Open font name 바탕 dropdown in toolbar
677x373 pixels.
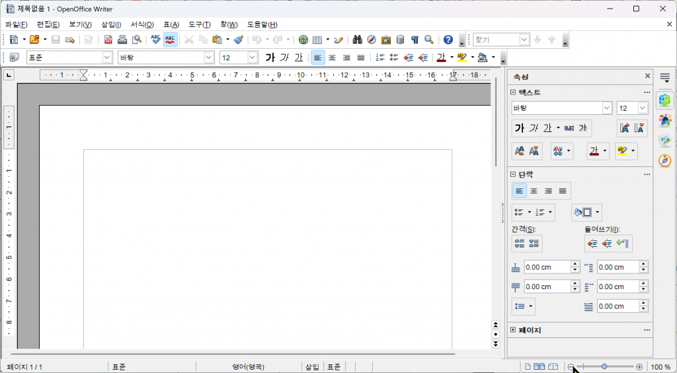(209, 57)
